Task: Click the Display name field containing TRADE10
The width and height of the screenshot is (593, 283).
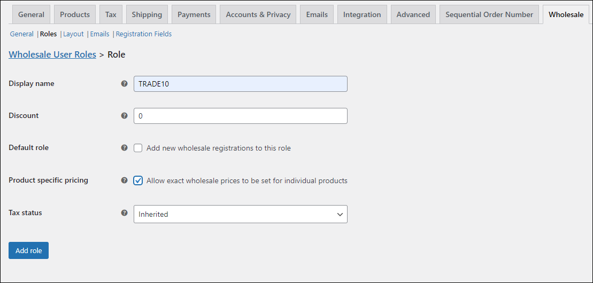Action: pos(241,84)
